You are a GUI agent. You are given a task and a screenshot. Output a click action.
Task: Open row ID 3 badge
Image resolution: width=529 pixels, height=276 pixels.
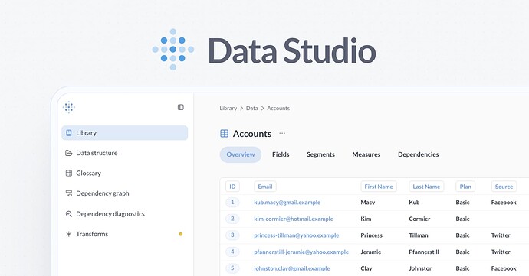coord(232,235)
